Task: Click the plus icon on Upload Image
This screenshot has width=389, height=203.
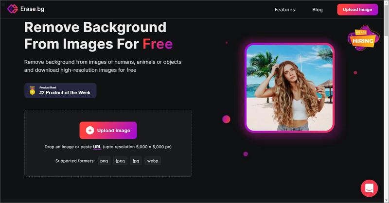Action: point(90,130)
